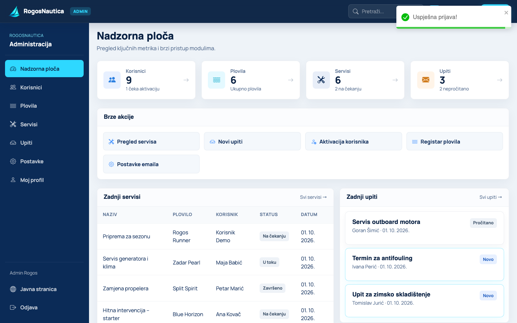Go to Korisnici in the sidebar menu

tap(44, 87)
